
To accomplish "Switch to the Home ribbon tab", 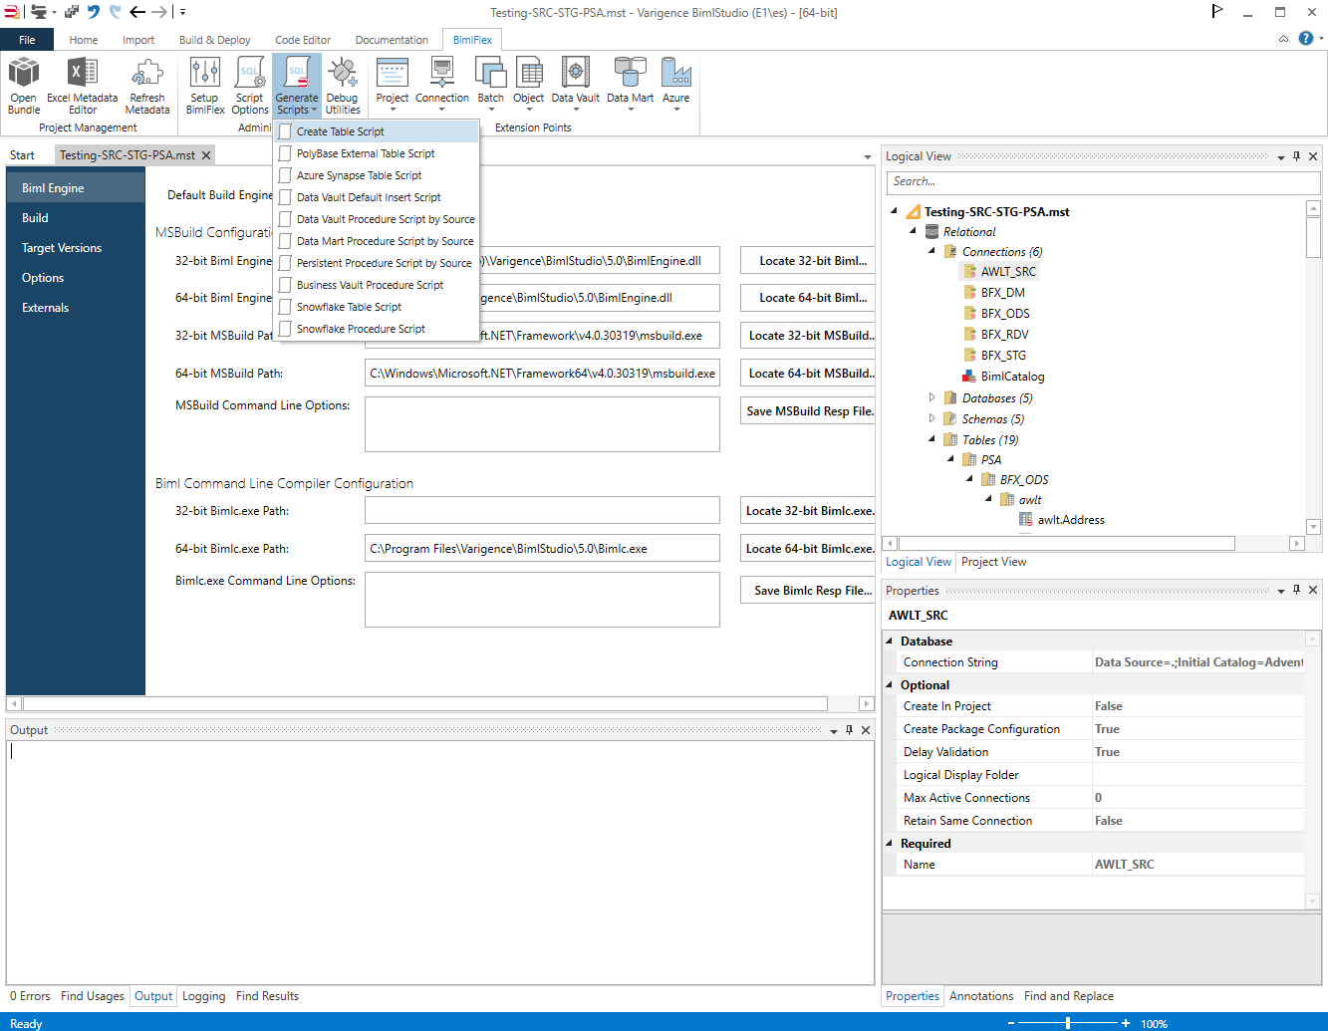I will tap(83, 40).
